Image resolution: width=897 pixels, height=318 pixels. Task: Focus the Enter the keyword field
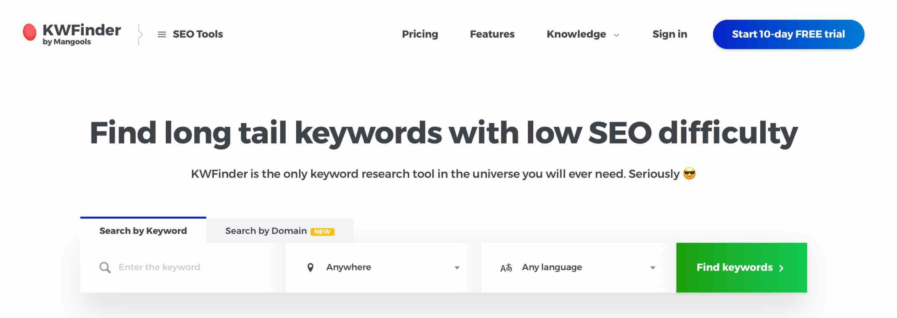pyautogui.click(x=175, y=268)
